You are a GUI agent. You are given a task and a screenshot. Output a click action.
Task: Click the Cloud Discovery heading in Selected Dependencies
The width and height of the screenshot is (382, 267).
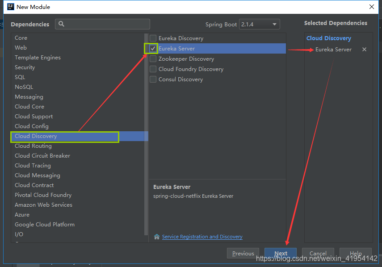click(329, 38)
